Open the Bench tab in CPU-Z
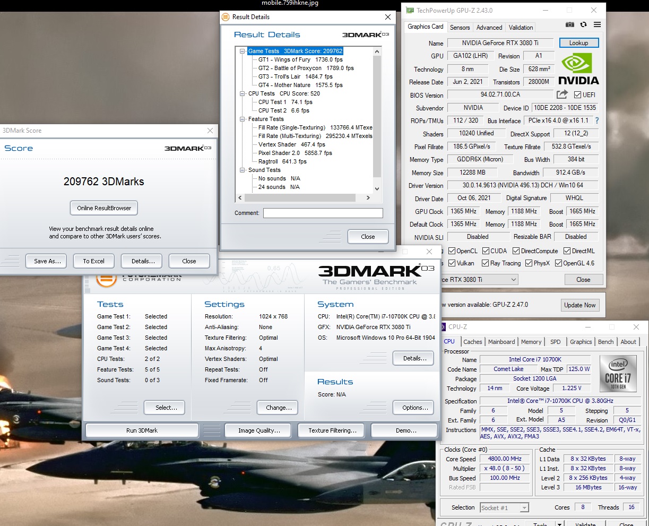Image resolution: width=649 pixels, height=526 pixels. click(x=605, y=342)
